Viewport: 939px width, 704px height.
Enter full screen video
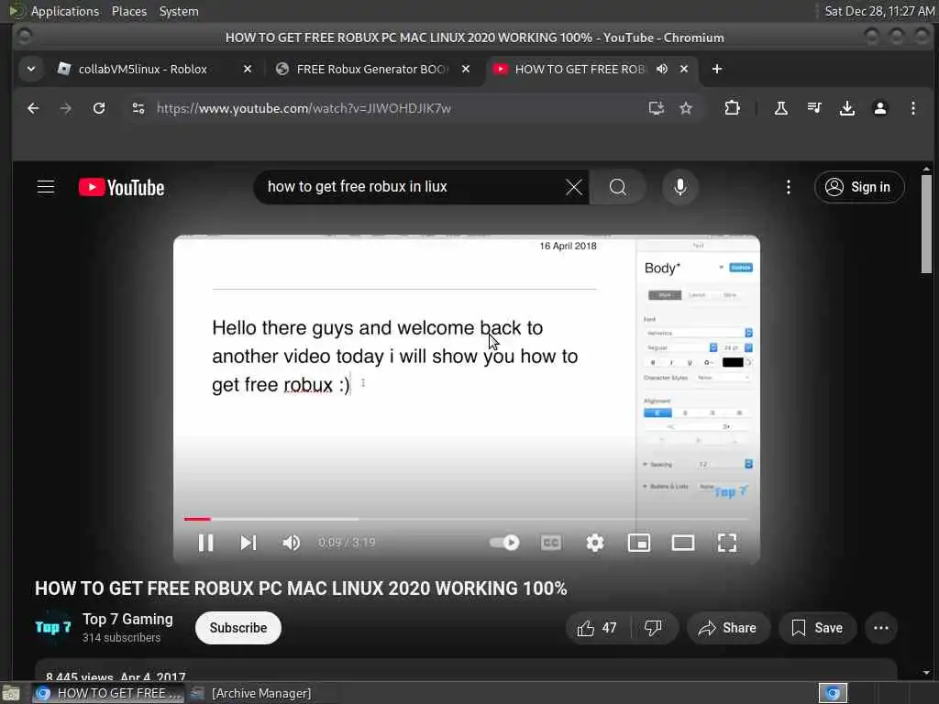[x=727, y=543]
